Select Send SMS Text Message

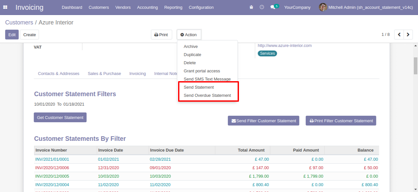click(x=208, y=79)
